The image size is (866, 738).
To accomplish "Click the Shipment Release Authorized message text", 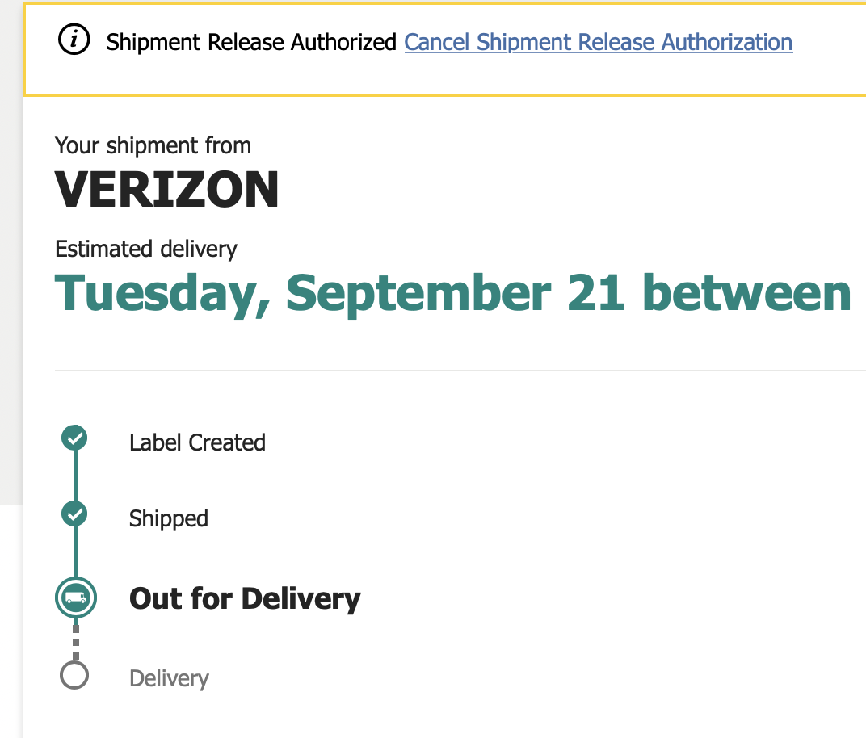I will (251, 42).
